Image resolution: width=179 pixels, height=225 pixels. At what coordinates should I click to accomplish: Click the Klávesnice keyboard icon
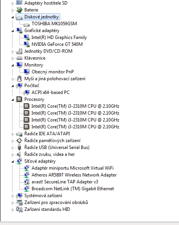tap(19, 58)
